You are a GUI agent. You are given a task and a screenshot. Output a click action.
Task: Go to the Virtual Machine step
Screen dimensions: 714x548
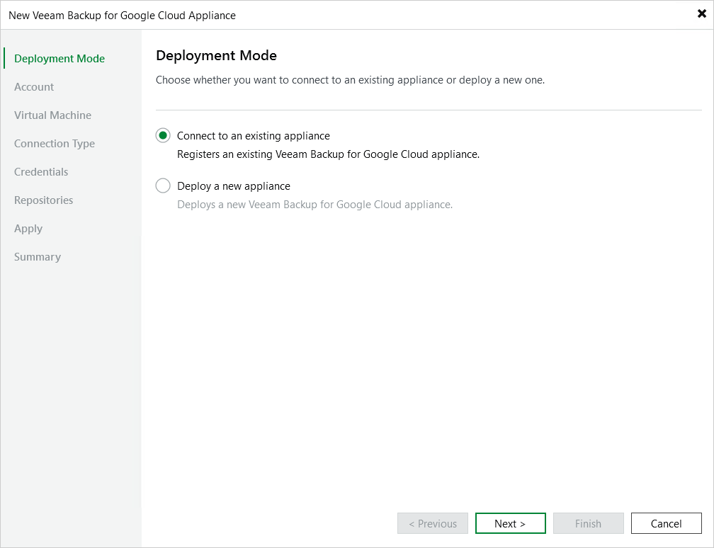point(53,115)
